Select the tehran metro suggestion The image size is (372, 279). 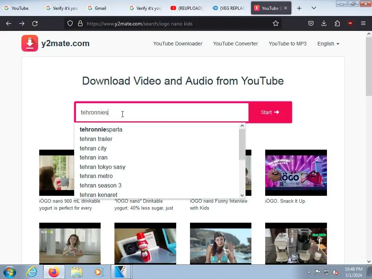tap(157, 176)
